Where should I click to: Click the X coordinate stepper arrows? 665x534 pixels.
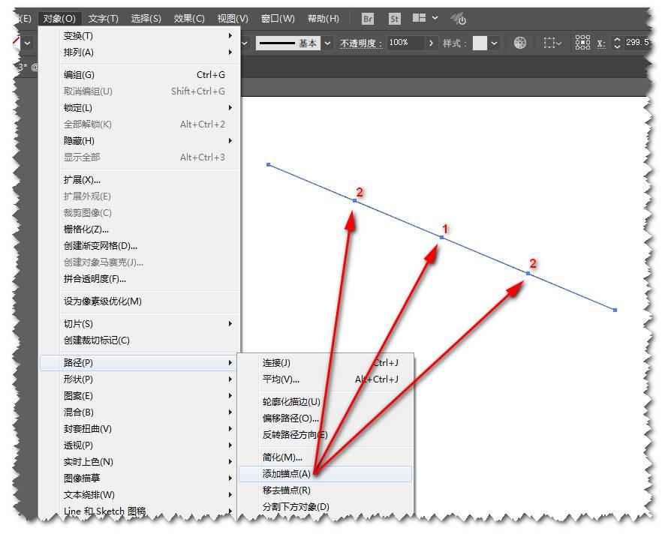(617, 43)
